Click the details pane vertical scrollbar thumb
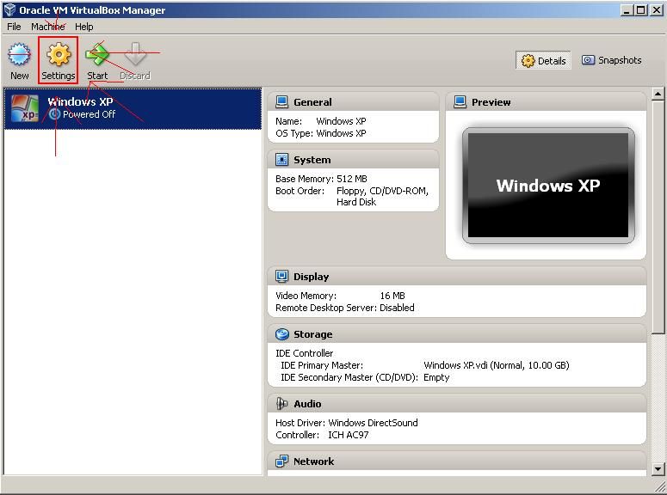Screen dimensions: 667x495 tap(658, 217)
